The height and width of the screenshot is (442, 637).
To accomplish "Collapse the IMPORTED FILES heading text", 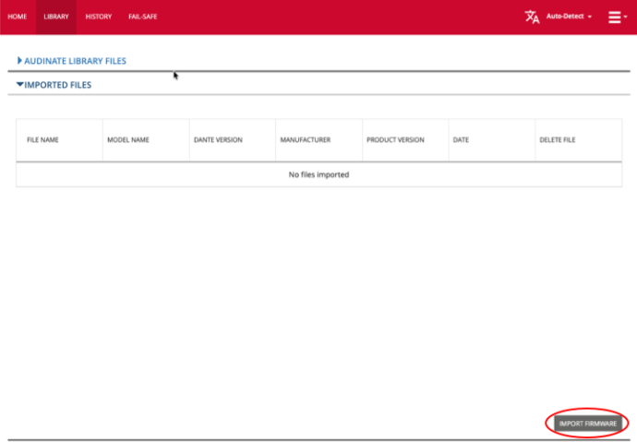I will (x=58, y=85).
